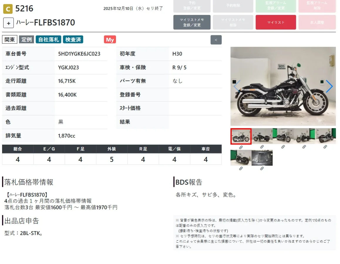340x264 pixels.
Task: View the dark underside photo thumbnail
Action: click(x=262, y=158)
